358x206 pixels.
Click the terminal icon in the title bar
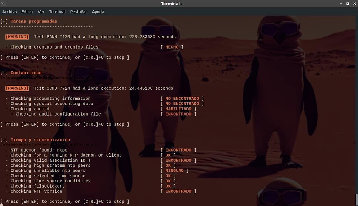tap(4, 4)
